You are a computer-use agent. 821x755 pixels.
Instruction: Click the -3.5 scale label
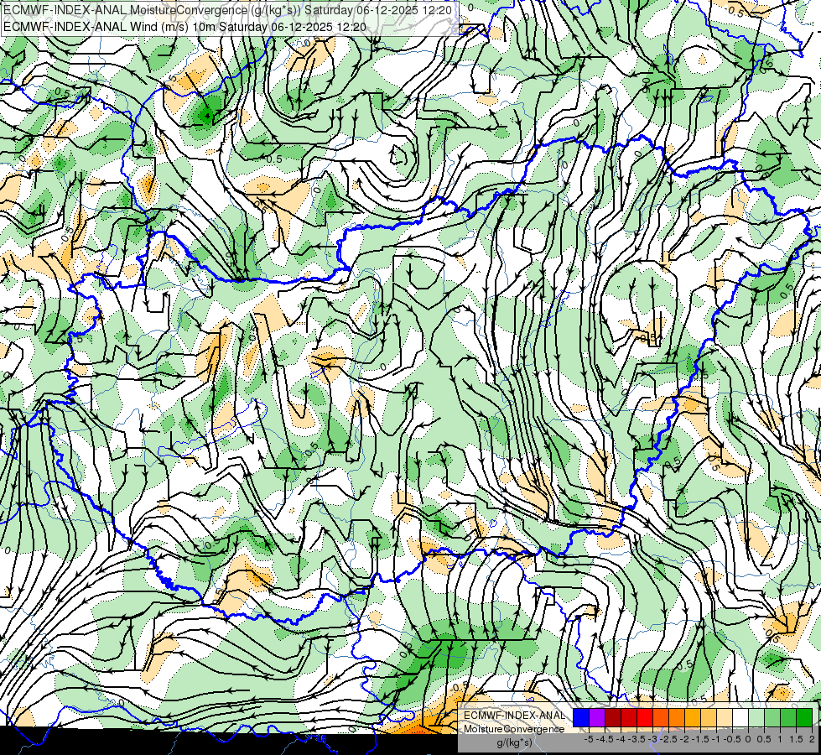pyautogui.click(x=637, y=739)
